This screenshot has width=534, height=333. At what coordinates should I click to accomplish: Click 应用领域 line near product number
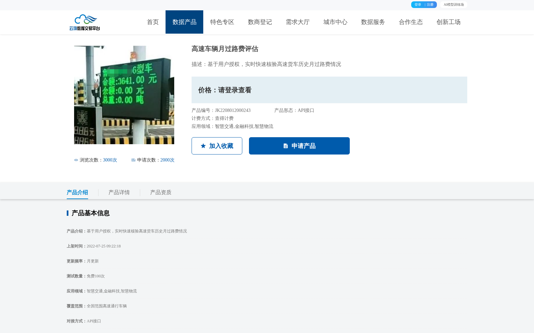coord(232,127)
